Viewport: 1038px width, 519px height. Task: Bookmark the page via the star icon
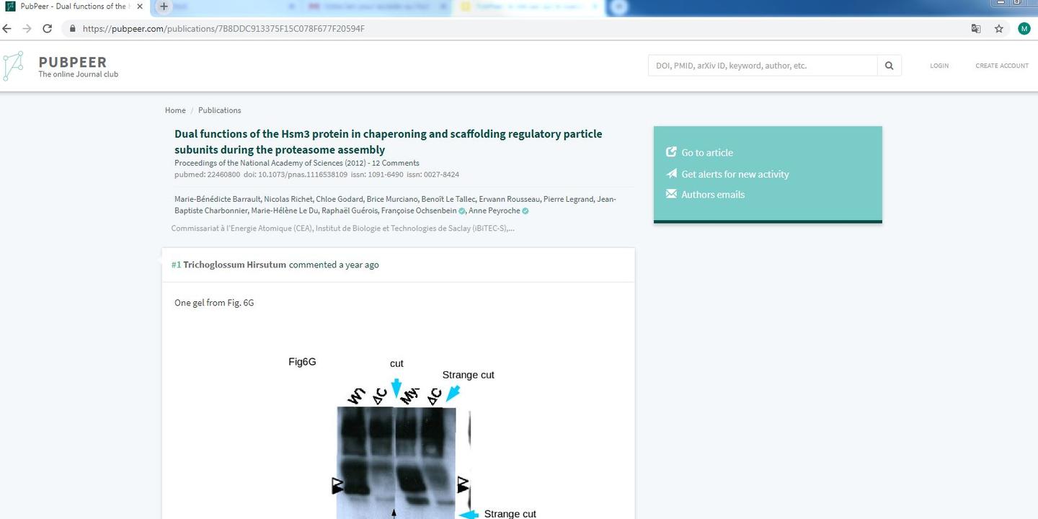(x=999, y=29)
